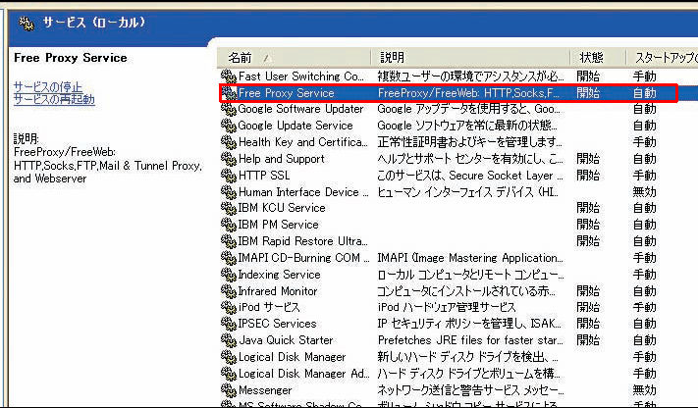The width and height of the screenshot is (698, 408).
Task: Select Messenger service name
Action: [x=265, y=390]
